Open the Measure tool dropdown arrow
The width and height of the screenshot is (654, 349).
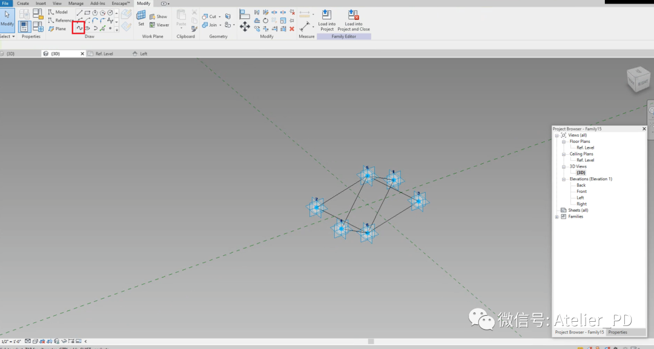tap(313, 14)
